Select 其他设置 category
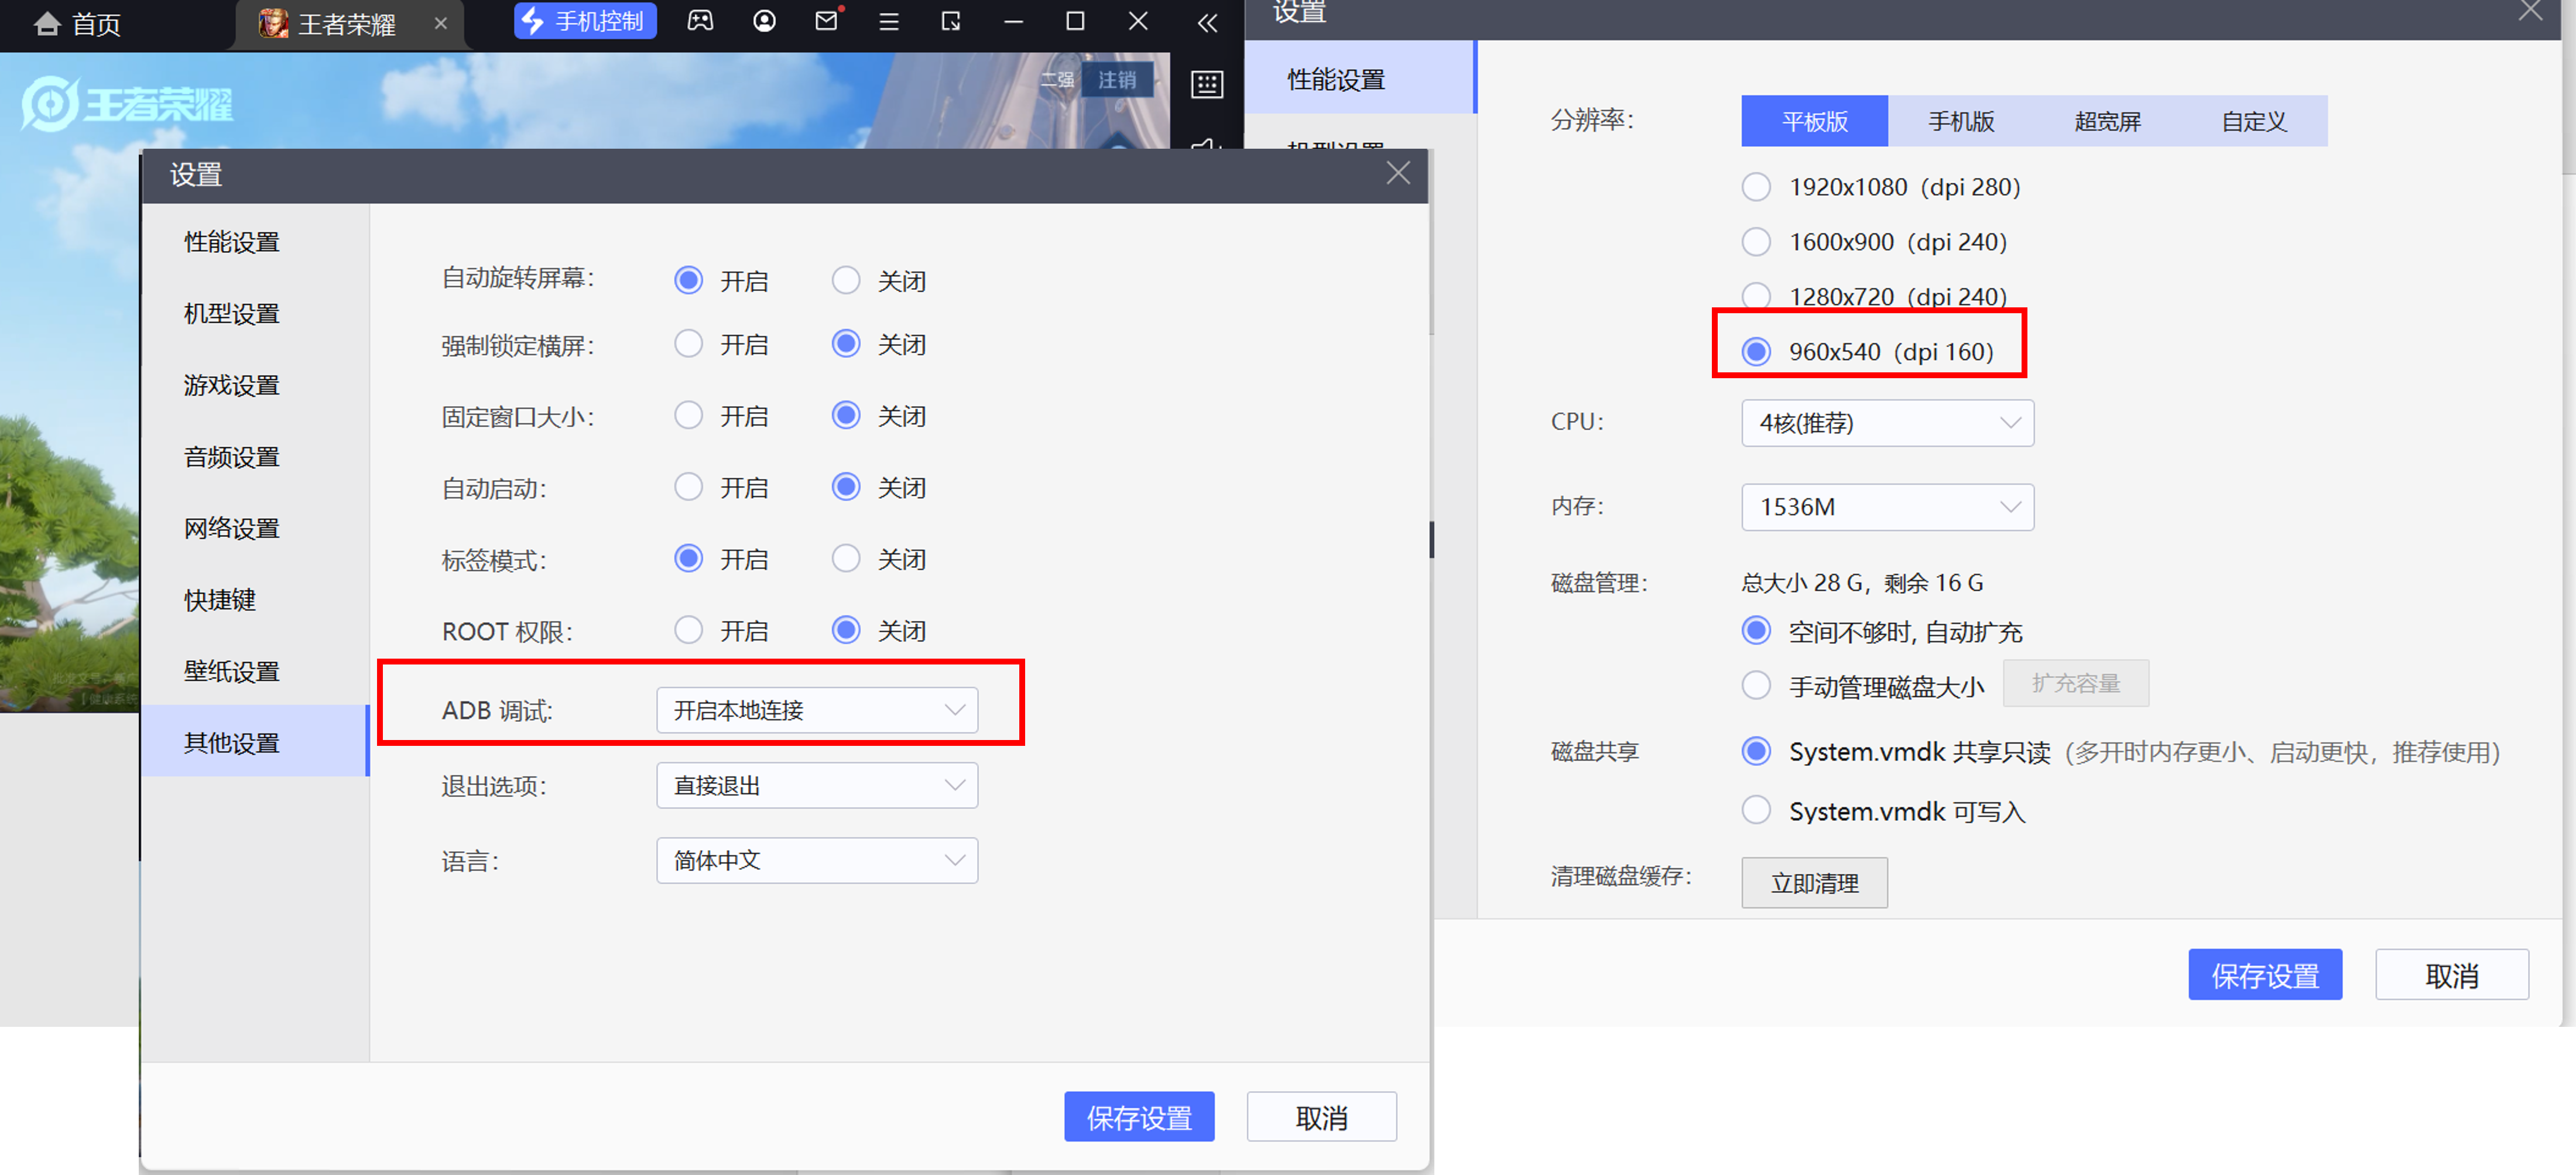Image resolution: width=2576 pixels, height=1175 pixels. [x=255, y=741]
